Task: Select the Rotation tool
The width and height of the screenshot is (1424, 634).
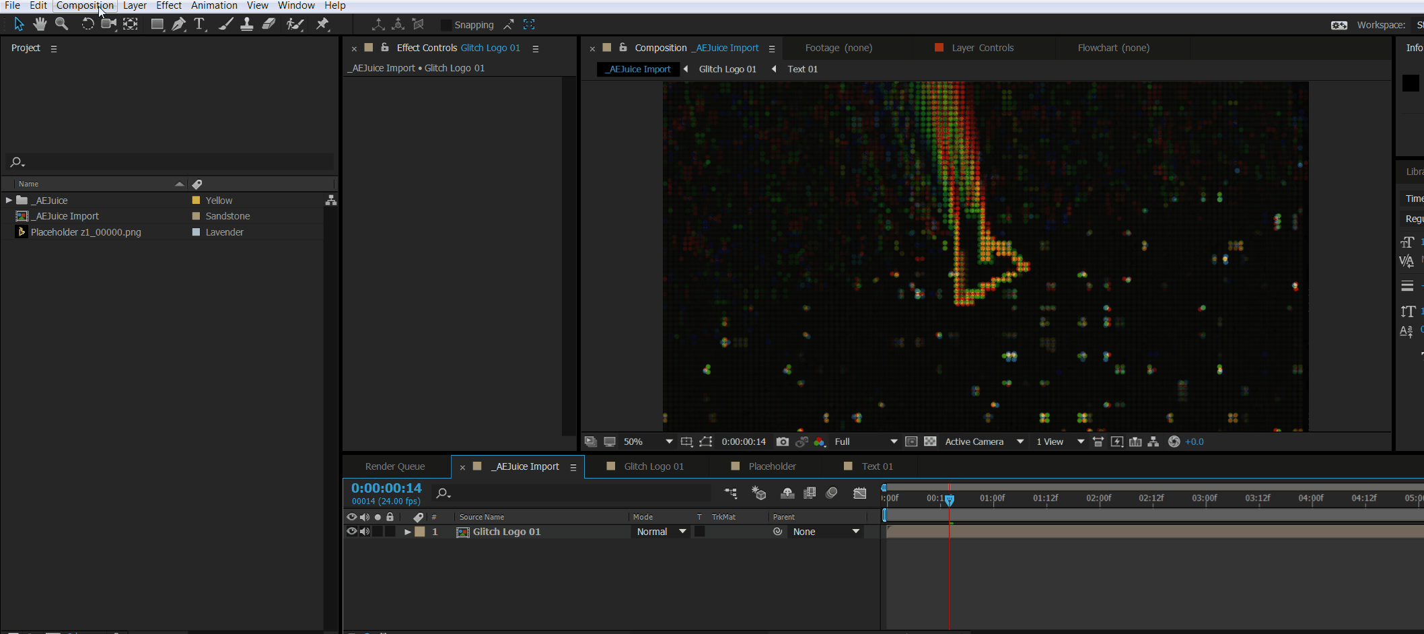Action: pyautogui.click(x=87, y=24)
